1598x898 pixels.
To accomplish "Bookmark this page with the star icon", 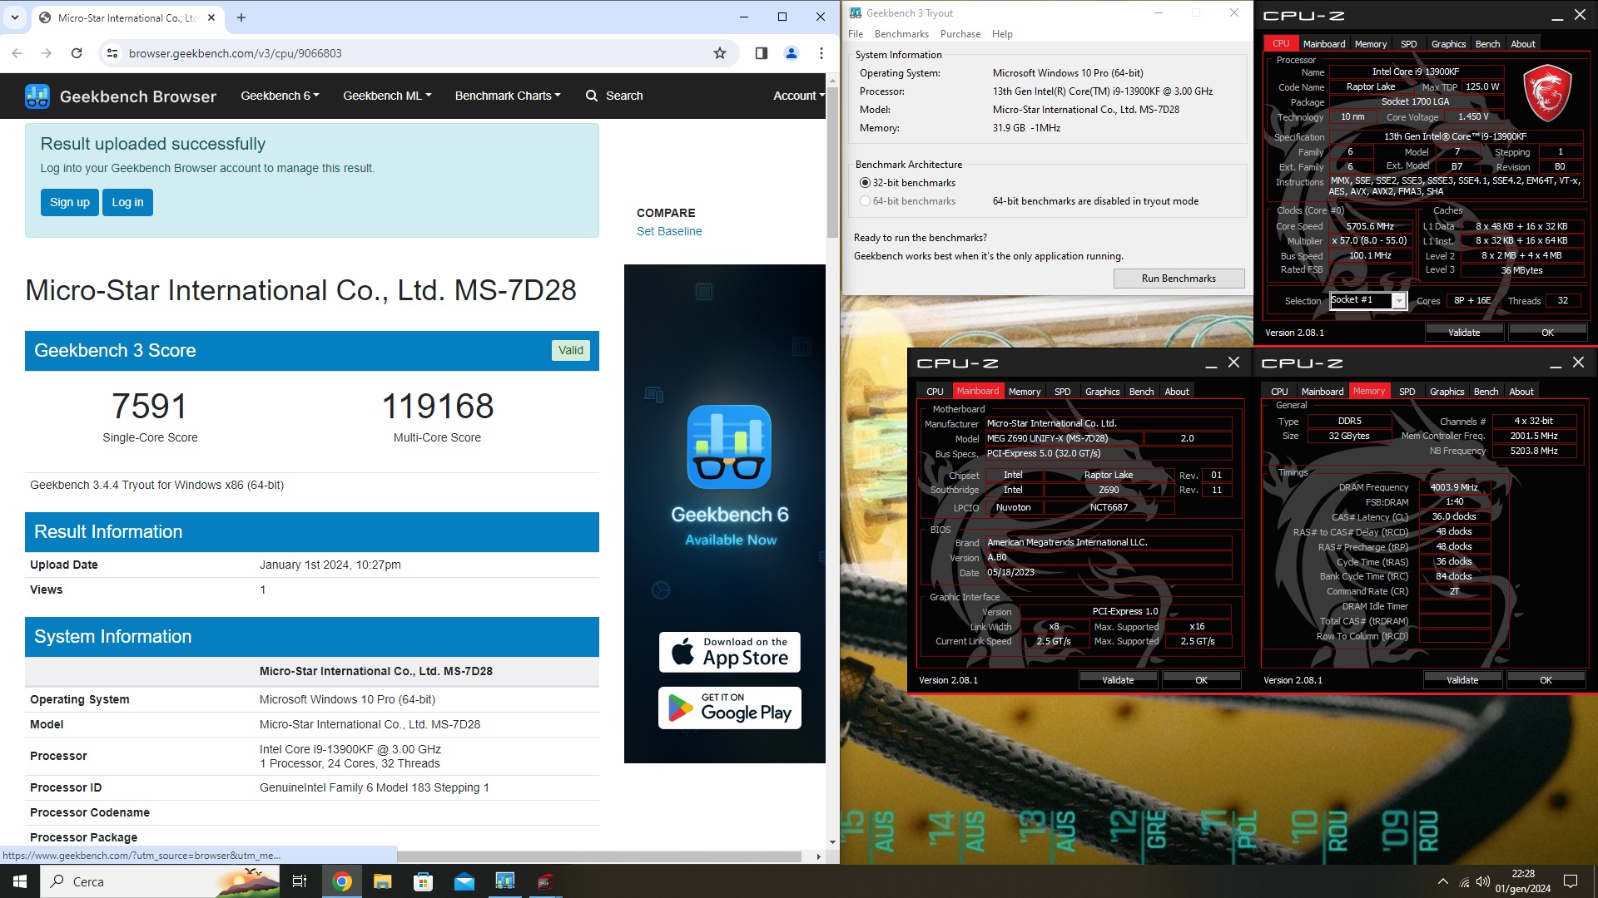I will (x=720, y=53).
